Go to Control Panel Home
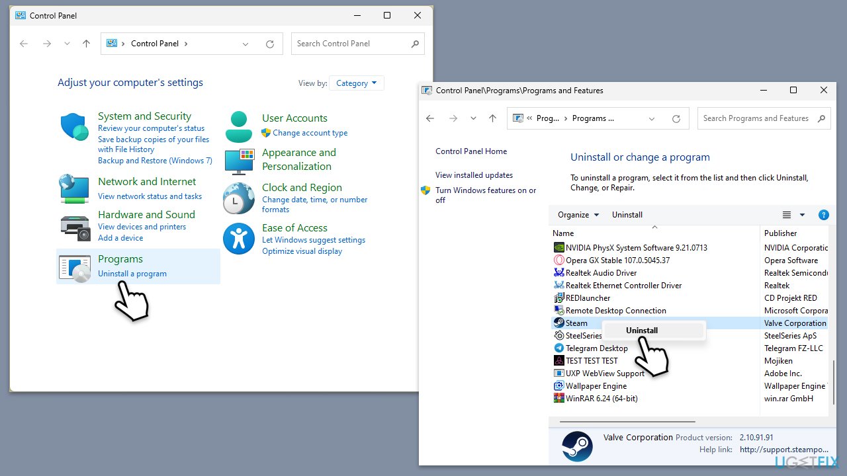This screenshot has height=476, width=847. pos(471,151)
